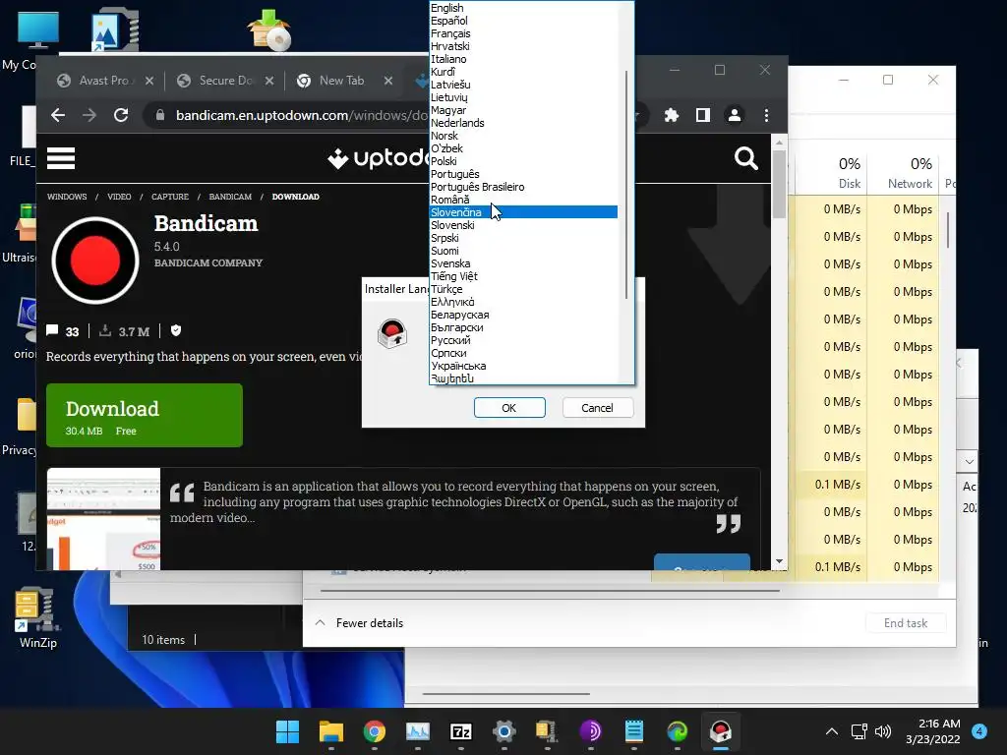Toggle Chrome side panel icon
Viewport: 1007px width, 755px height.
coord(702,115)
